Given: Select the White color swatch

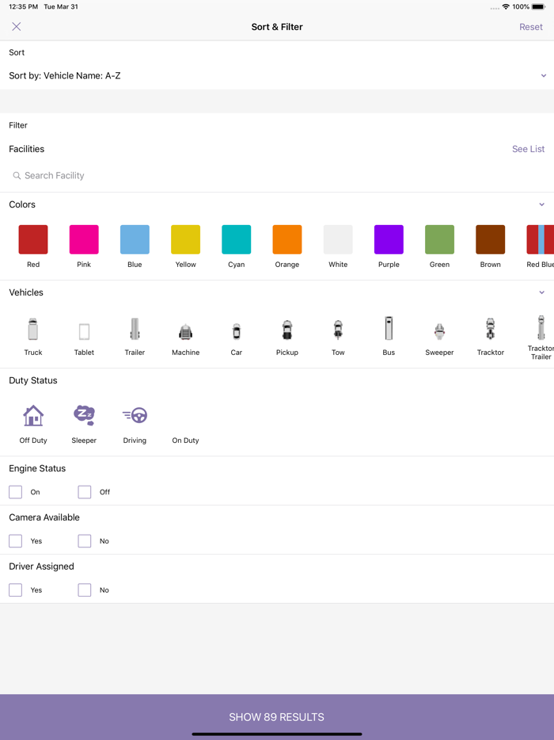Looking at the screenshot, I should coord(338,240).
